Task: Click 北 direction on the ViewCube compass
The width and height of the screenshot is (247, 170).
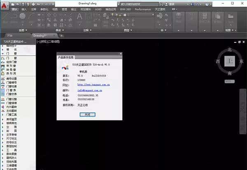Action: [230, 50]
